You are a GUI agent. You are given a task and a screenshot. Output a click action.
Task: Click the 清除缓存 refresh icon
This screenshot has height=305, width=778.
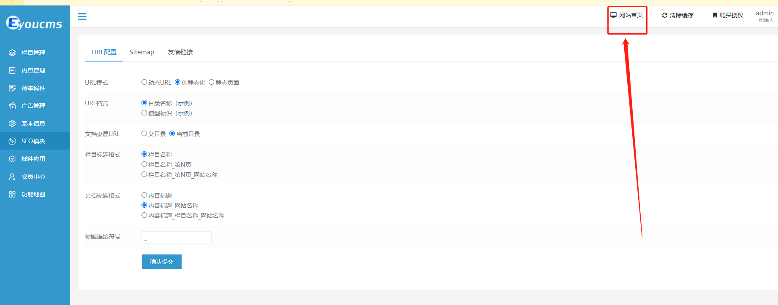[x=665, y=15]
